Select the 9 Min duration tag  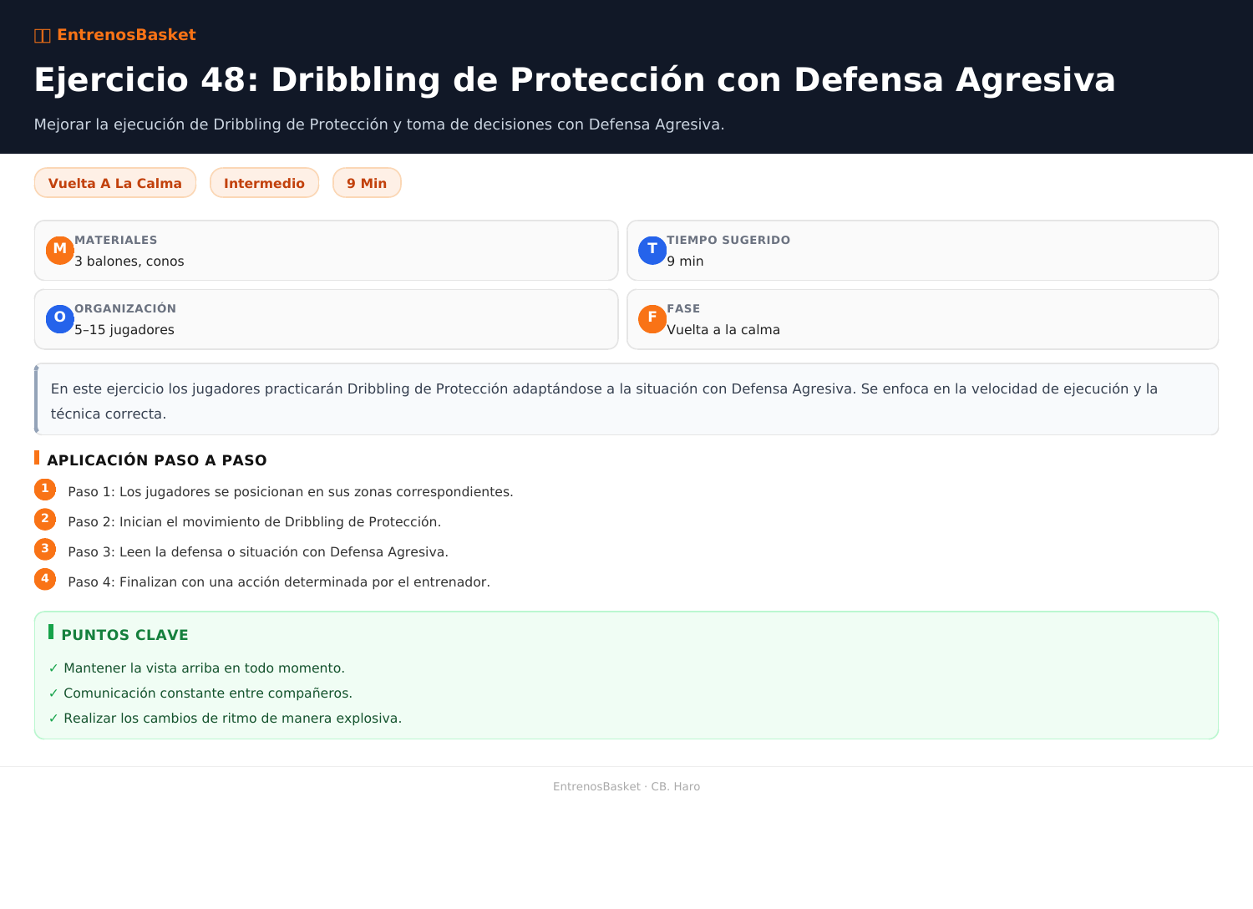pos(367,183)
